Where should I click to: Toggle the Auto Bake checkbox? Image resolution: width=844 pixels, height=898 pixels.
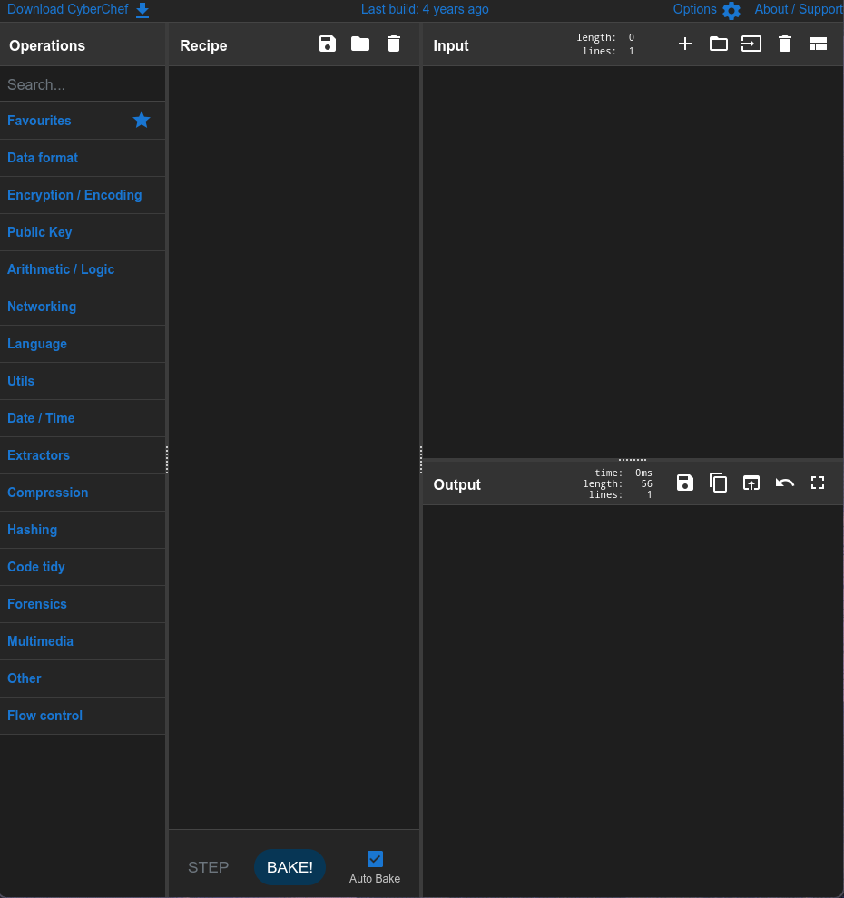pos(375,857)
